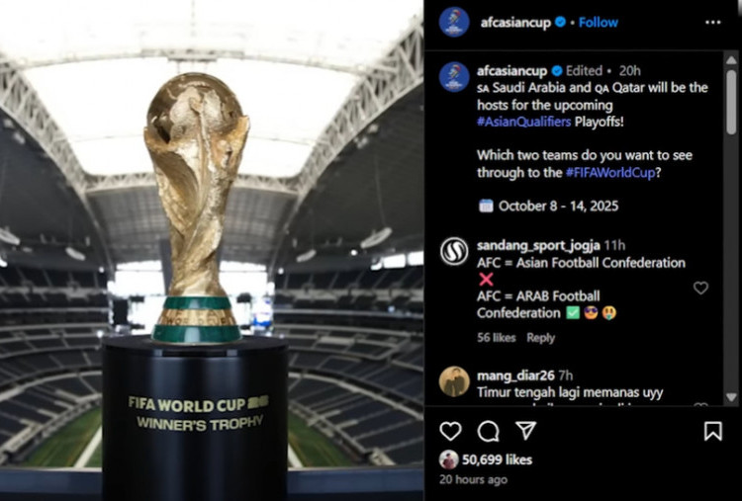Share the post via paper plane icon
Image resolution: width=742 pixels, height=501 pixels.
click(525, 430)
